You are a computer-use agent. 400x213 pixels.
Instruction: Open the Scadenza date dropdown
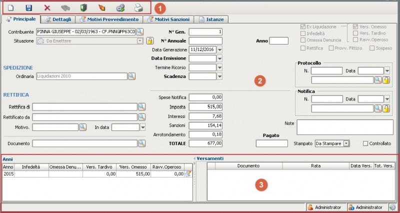pyautogui.click(x=220, y=76)
